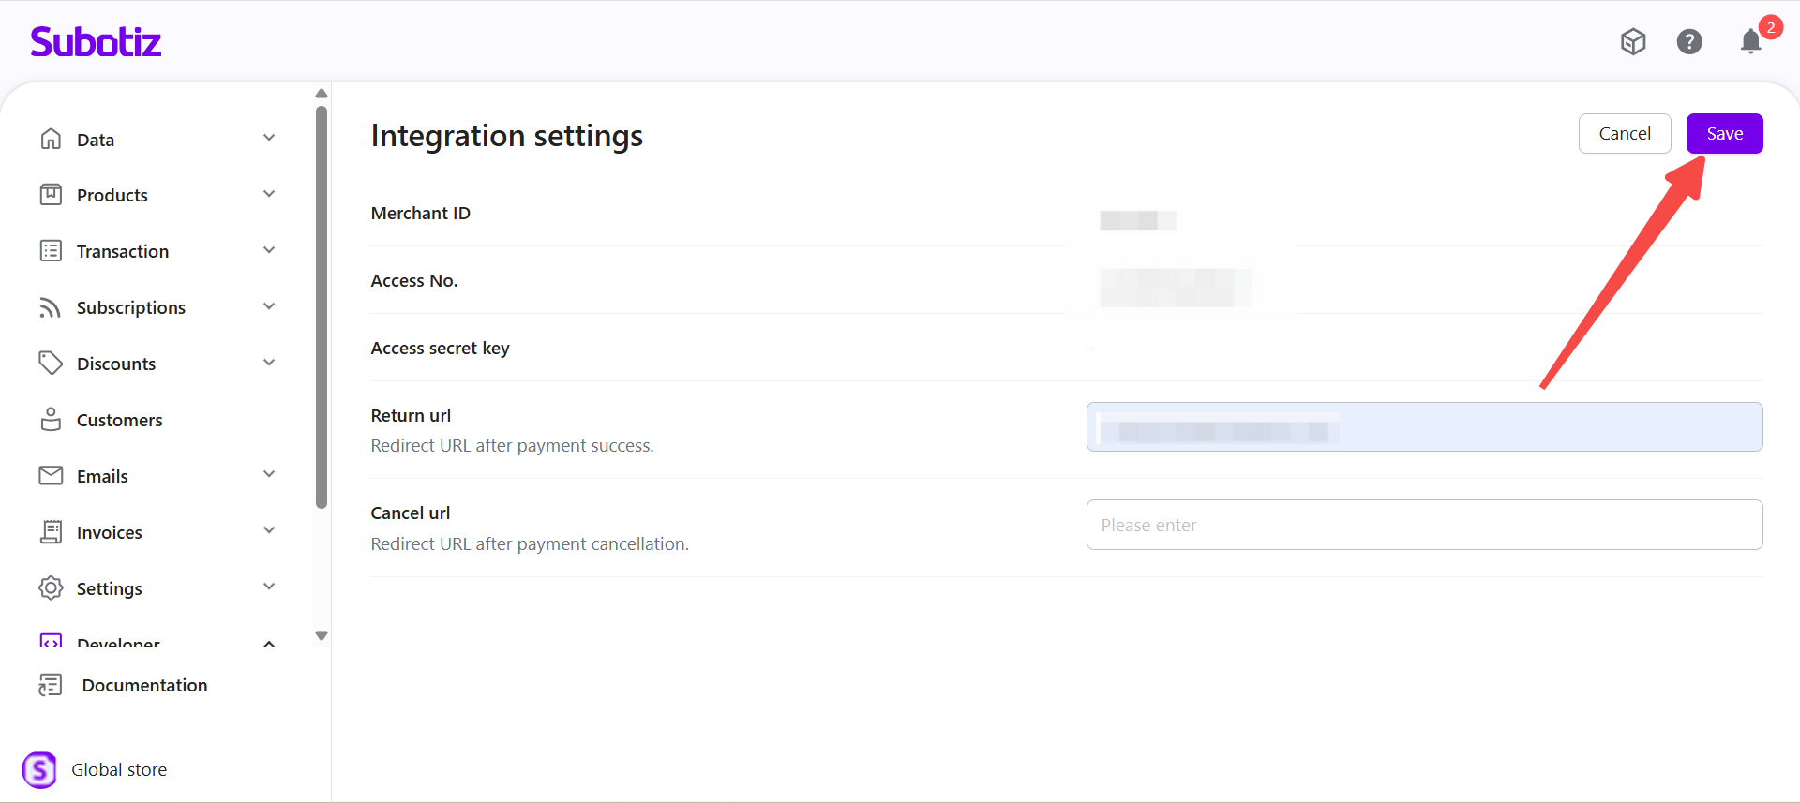Collapse the Developer section chevron
Screen dimensions: 1800x803
[269, 644]
